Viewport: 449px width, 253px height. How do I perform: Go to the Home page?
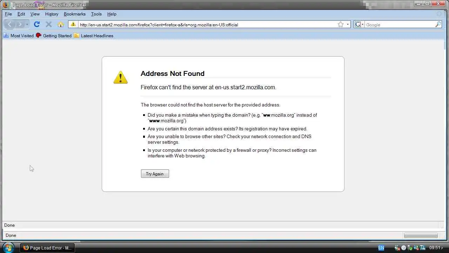[x=61, y=24]
